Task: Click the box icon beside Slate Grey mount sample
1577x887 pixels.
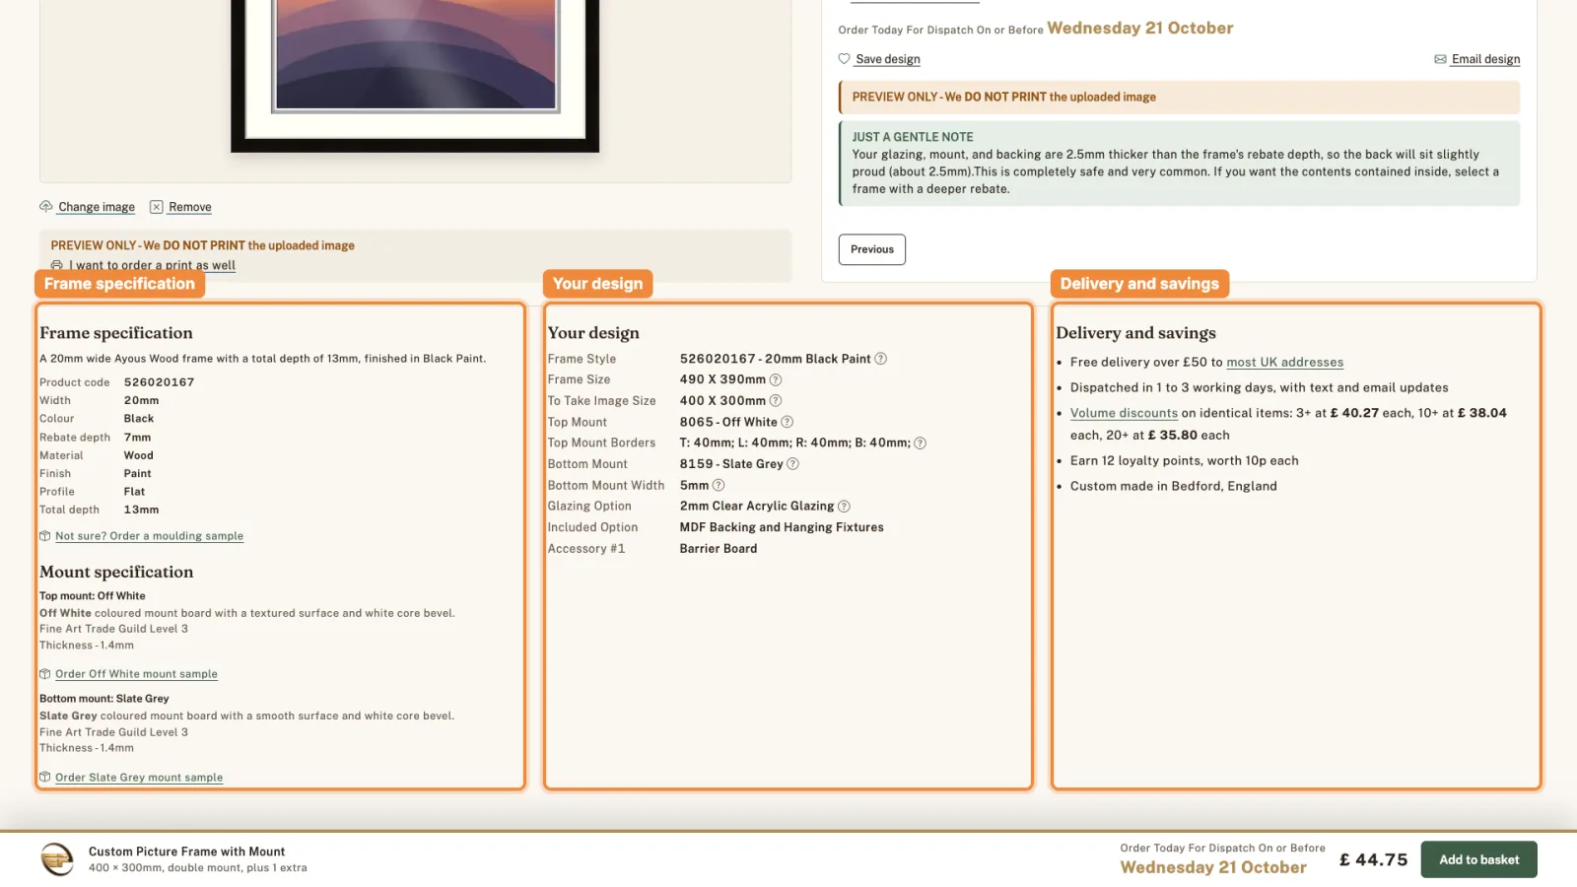Action: (45, 778)
